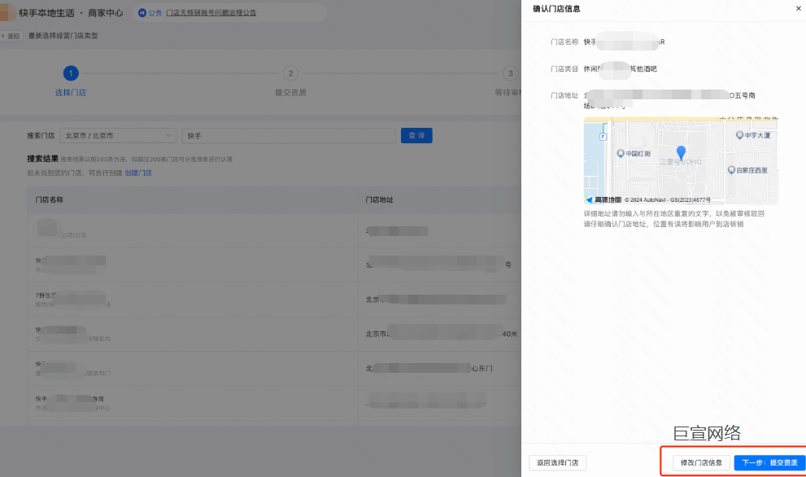806x477 pixels.
Task: Click 白家庄西里 marker on the map
Action: coord(747,170)
